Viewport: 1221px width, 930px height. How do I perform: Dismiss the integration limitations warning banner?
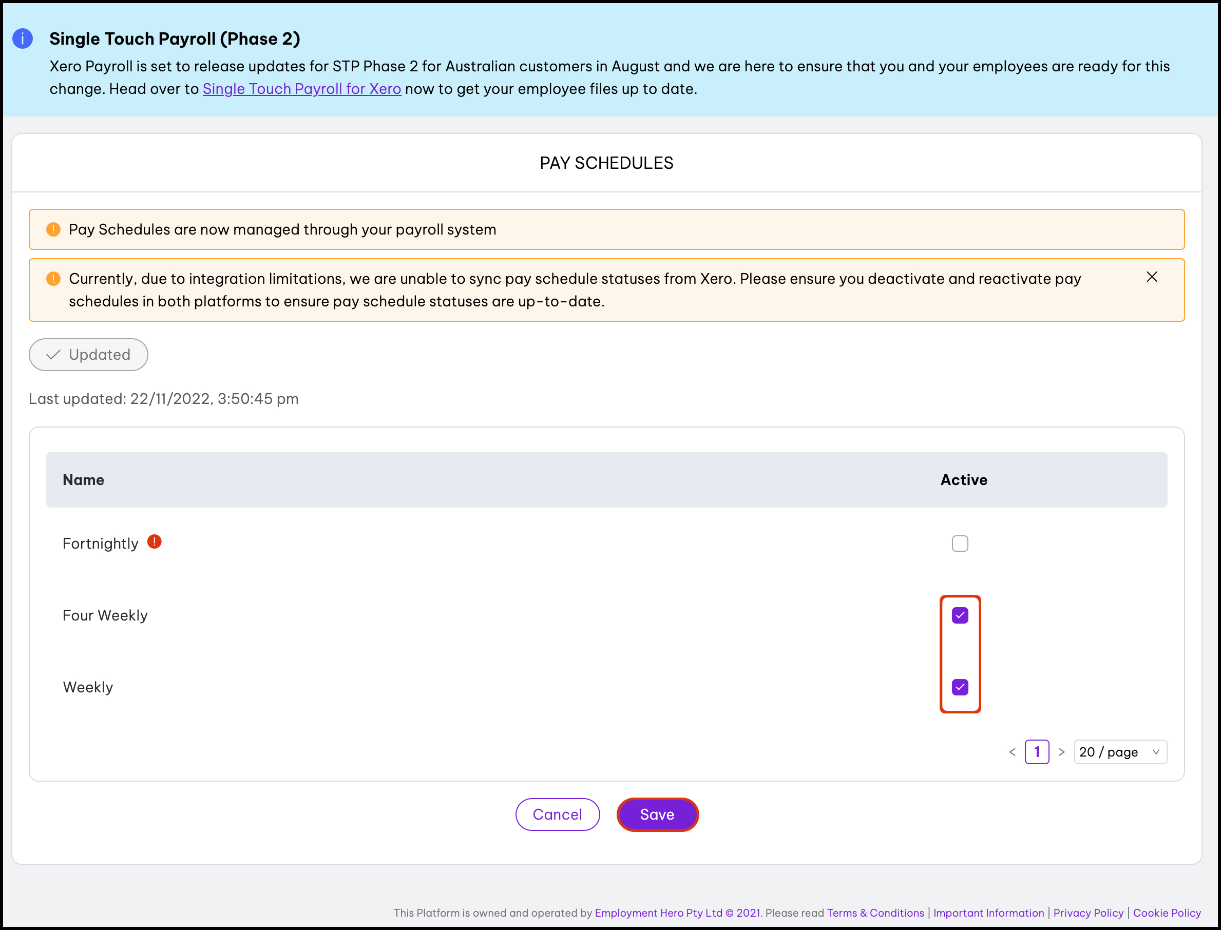[1152, 277]
